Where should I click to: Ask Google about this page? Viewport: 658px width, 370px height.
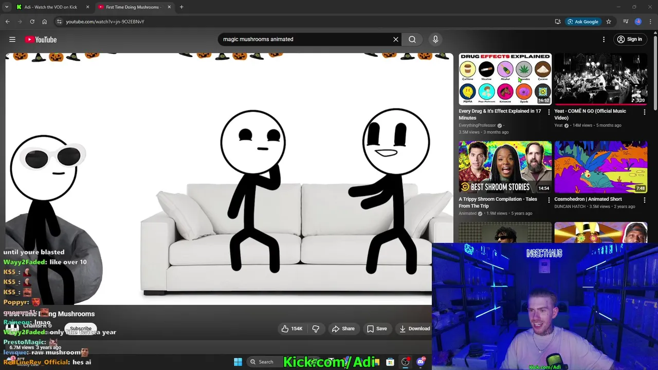click(x=583, y=22)
